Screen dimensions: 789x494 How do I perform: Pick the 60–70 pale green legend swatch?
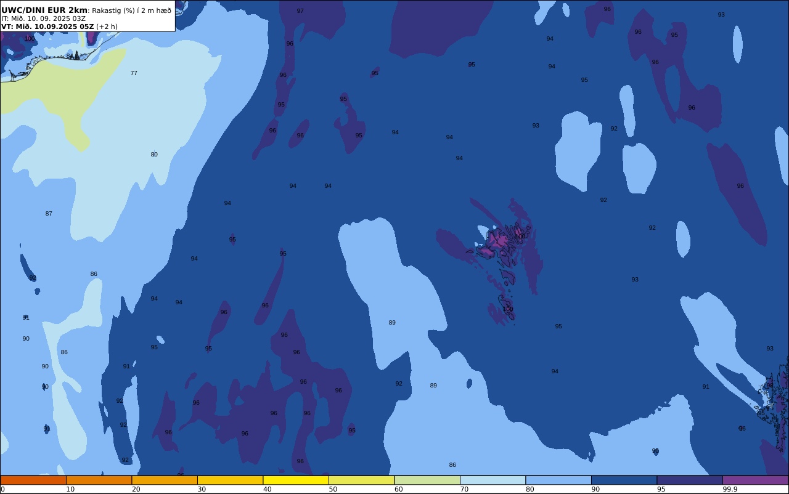click(427, 480)
